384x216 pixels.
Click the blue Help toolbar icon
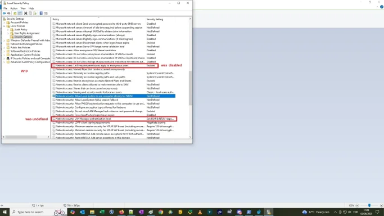tap(41, 13)
